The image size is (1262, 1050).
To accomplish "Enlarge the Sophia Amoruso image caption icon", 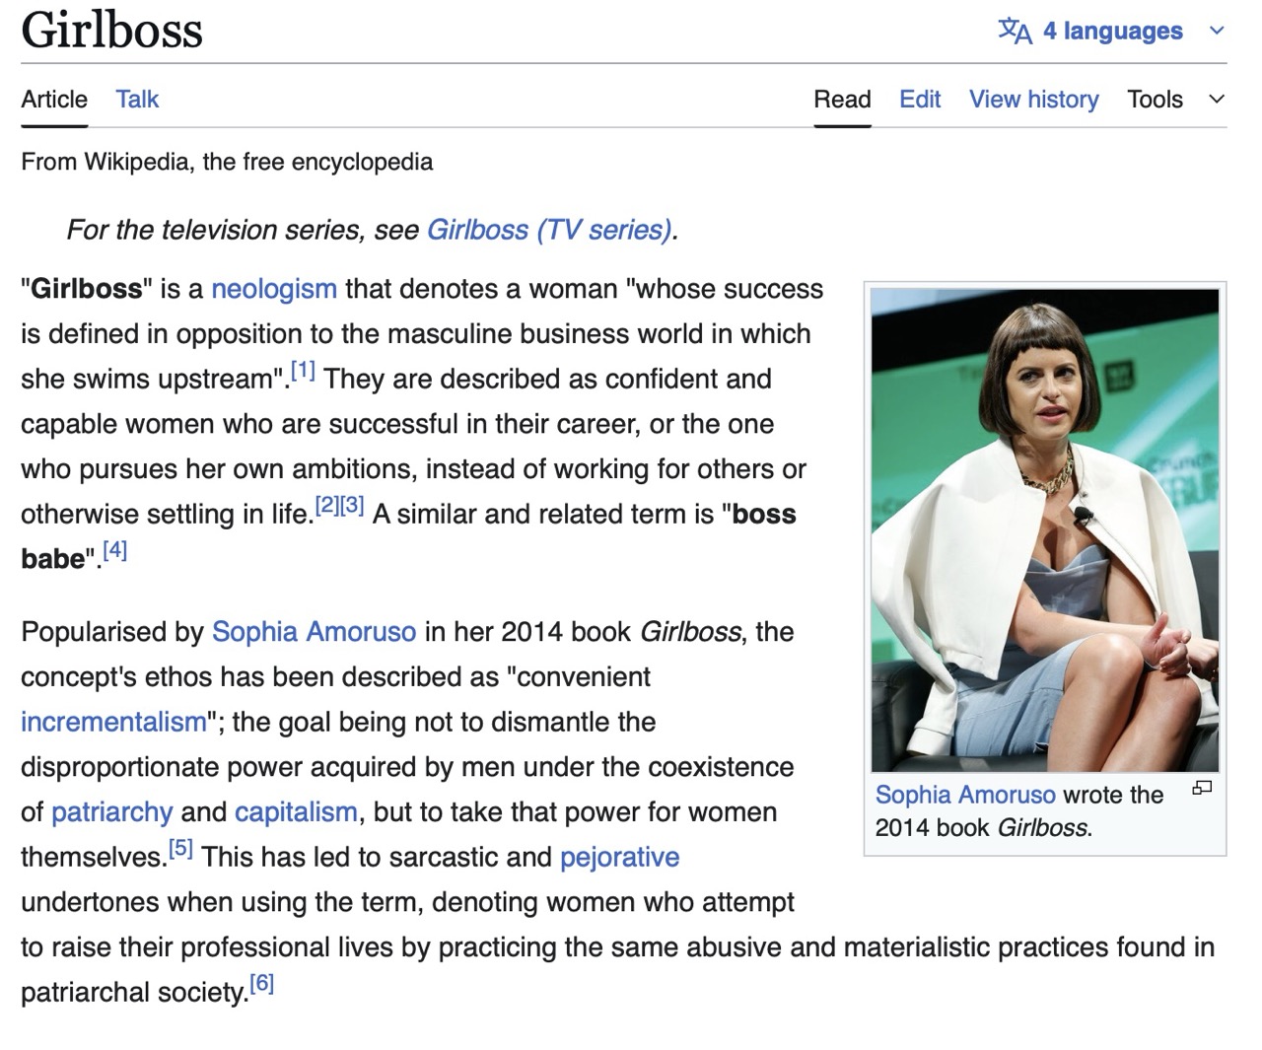I will [x=1202, y=788].
